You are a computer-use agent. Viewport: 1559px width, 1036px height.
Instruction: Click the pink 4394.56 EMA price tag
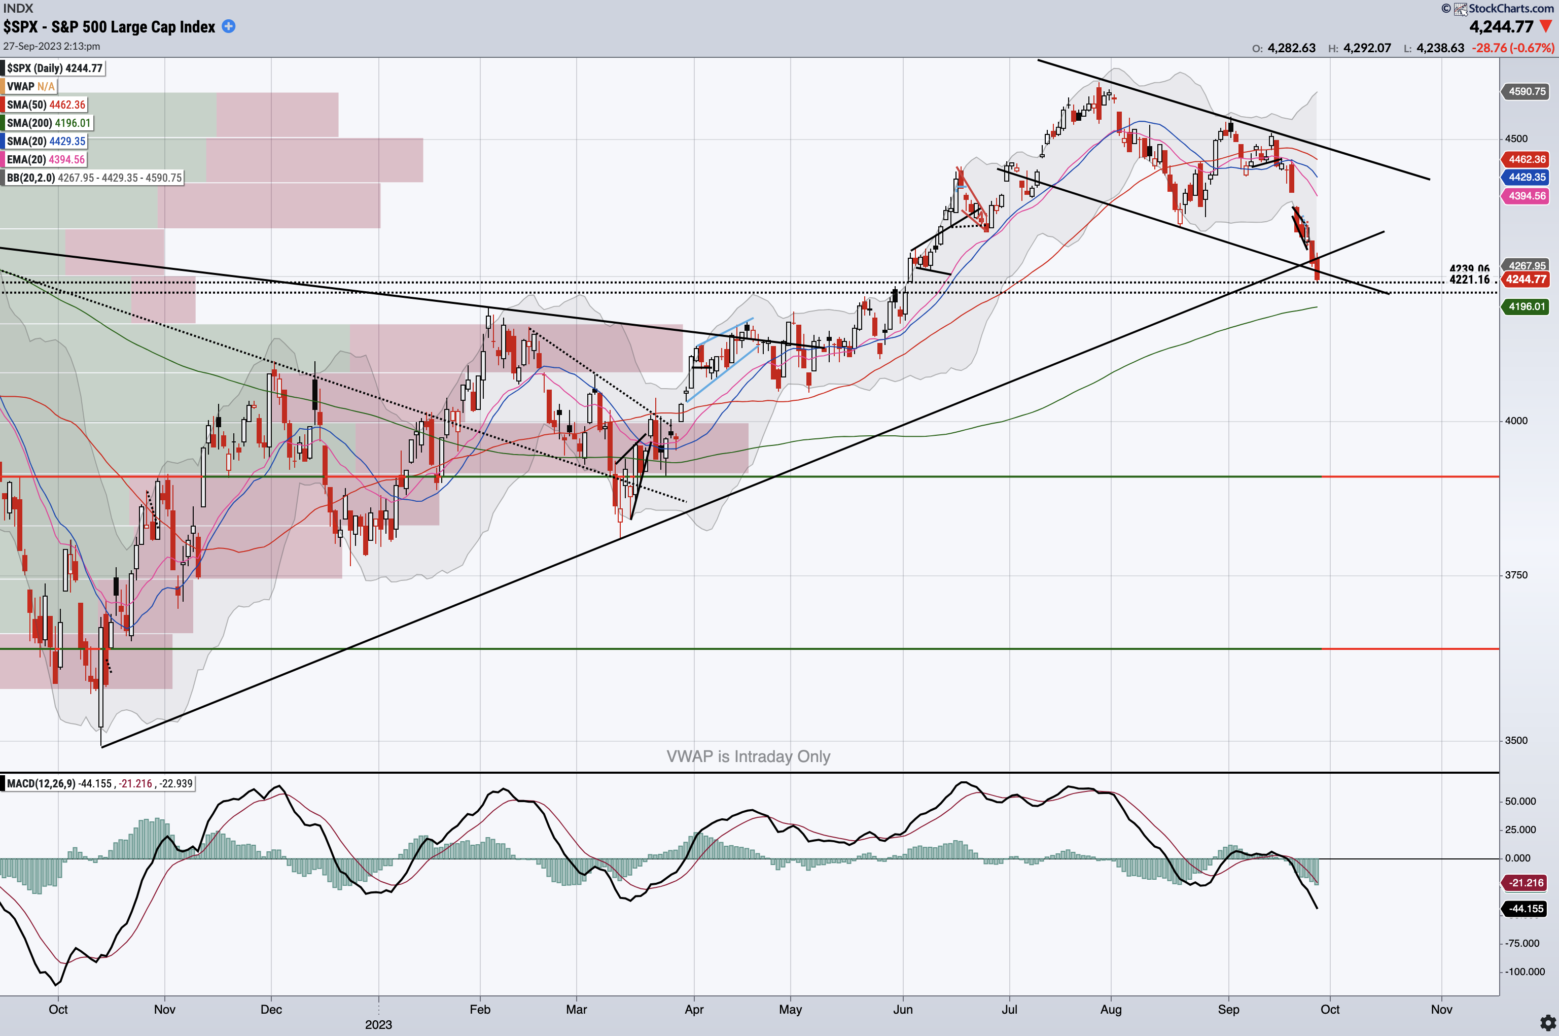click(x=1526, y=195)
